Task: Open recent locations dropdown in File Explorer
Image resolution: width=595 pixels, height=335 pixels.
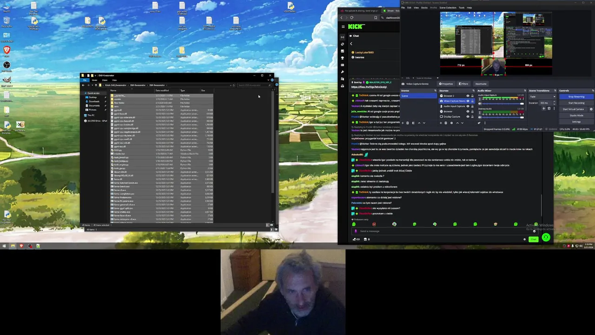Action: 93,85
